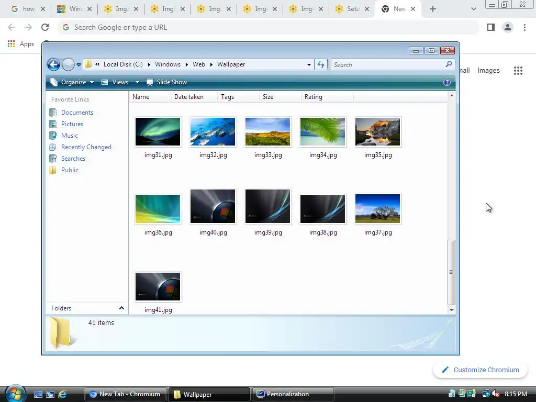Image resolution: width=536 pixels, height=402 pixels.
Task: Open a new Chromium tab
Action: point(433,9)
